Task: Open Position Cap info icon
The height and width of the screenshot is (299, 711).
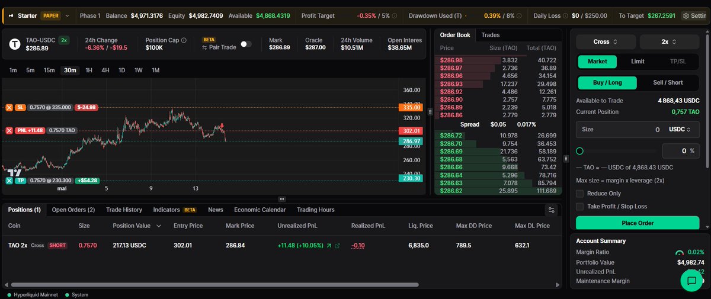Action: 184,40
